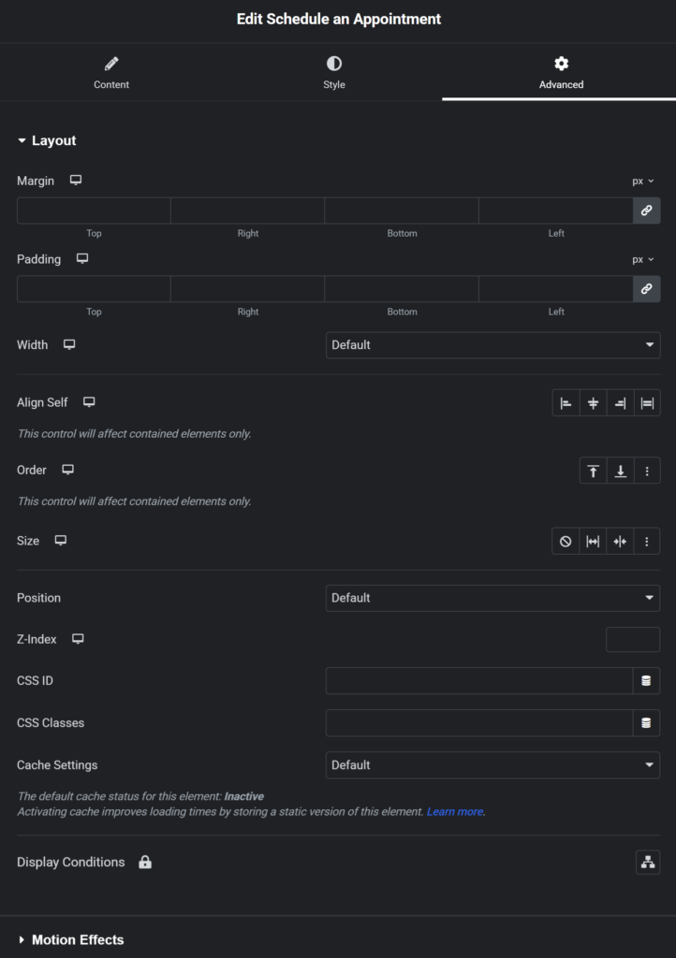Click the Padding responsive device icon

tap(82, 258)
